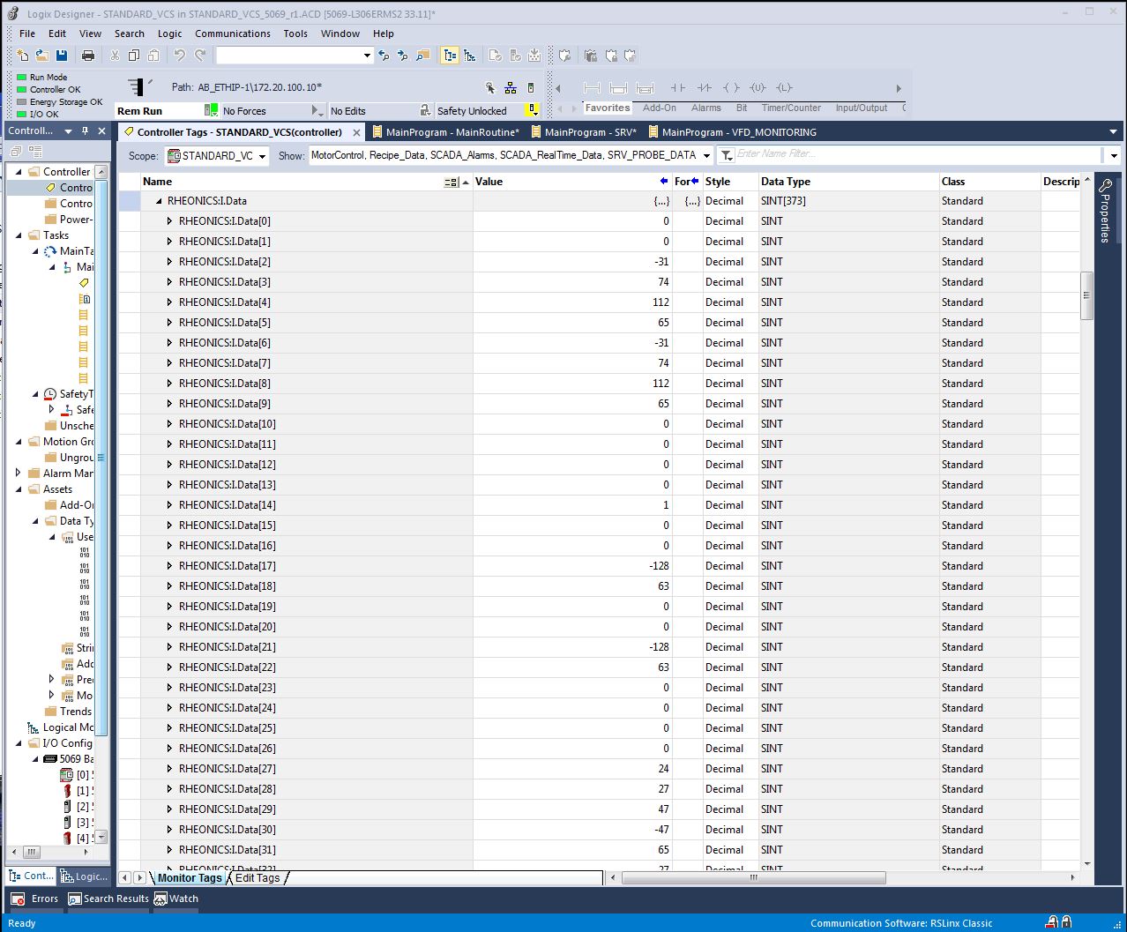Click the Print icon in toolbar
The image size is (1127, 932).
click(x=88, y=56)
